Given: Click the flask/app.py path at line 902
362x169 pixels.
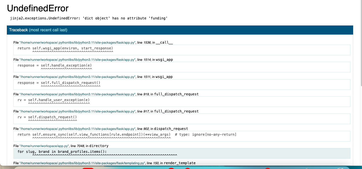Looking at the screenshot, I should pos(78,129).
